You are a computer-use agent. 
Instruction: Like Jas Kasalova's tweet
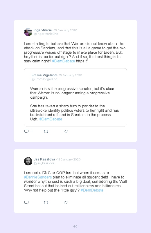(x=66, y=203)
